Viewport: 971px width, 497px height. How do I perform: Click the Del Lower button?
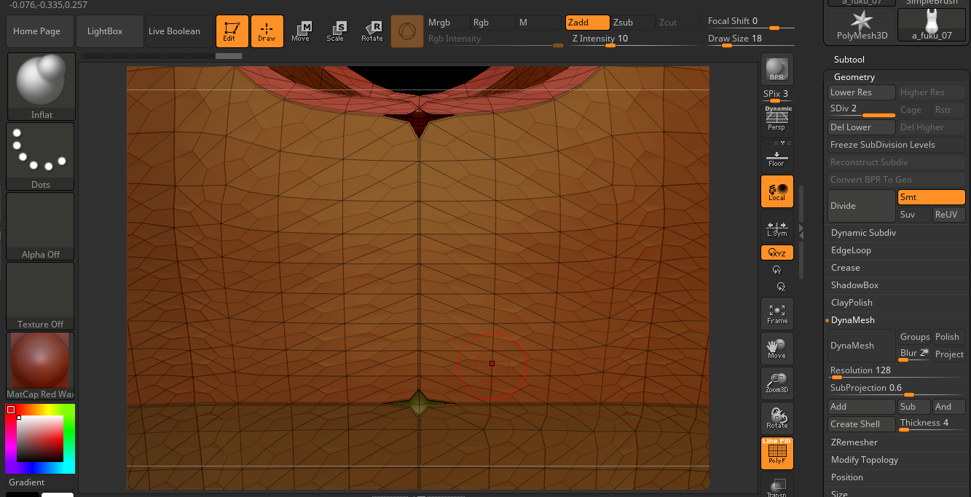click(862, 127)
